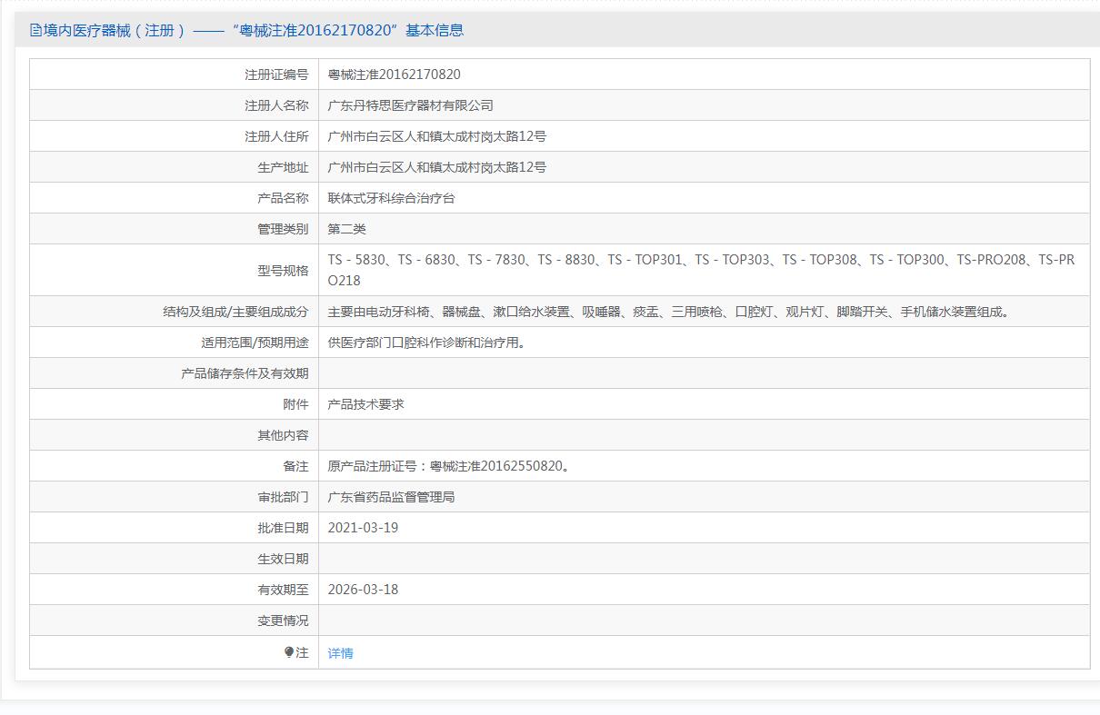
Task: Click the 注册人住所 label
Action: [x=276, y=136]
